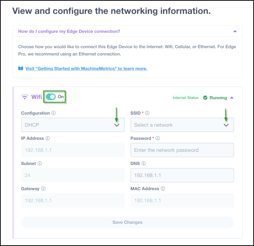Viewport: 254px width, 246px height.
Task: Collapse the Edge Device connection help panel
Action: 235,31
